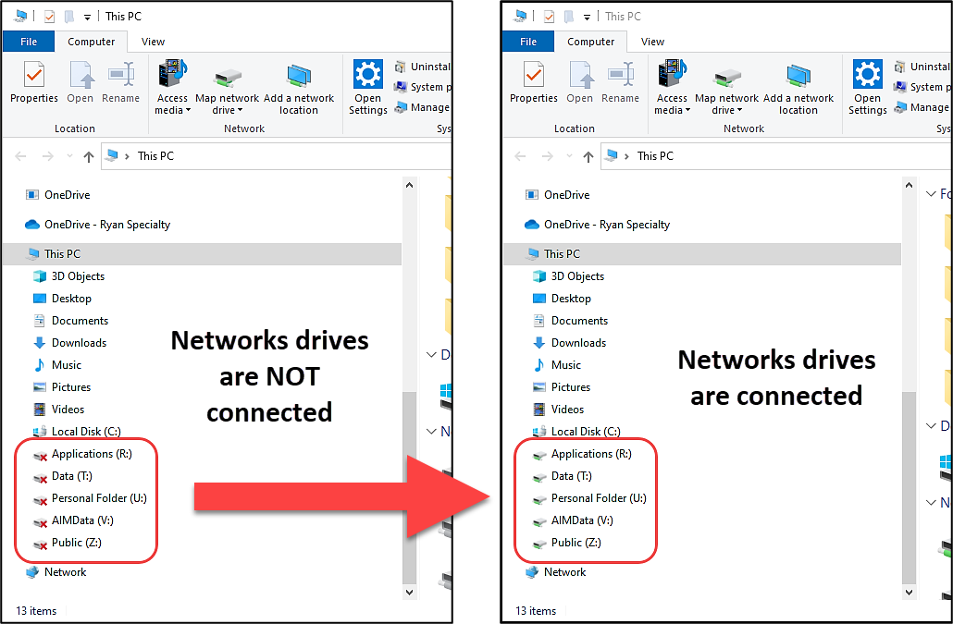The width and height of the screenshot is (953, 624).
Task: Open File tab in left window
Action: pos(29,42)
